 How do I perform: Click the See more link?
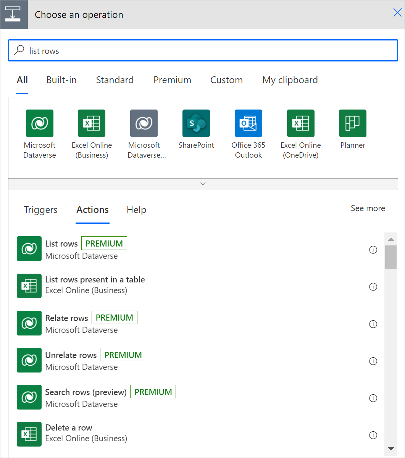pos(368,208)
